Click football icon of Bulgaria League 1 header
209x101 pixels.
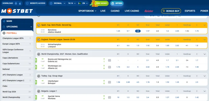(39, 91)
